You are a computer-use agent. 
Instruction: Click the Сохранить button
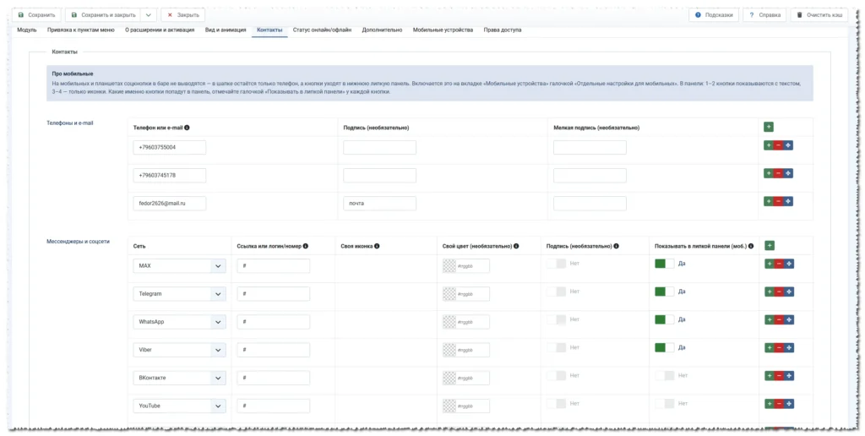pos(36,15)
